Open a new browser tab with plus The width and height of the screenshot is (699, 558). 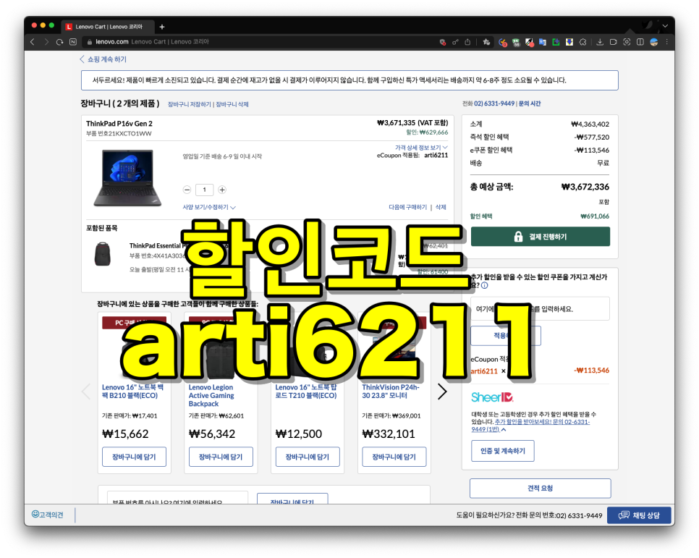[x=162, y=27]
